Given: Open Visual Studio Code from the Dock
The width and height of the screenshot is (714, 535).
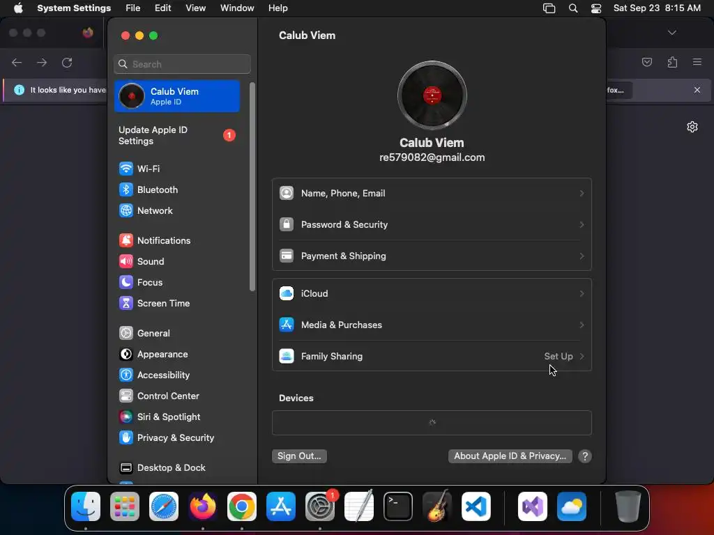Looking at the screenshot, I should [x=476, y=506].
